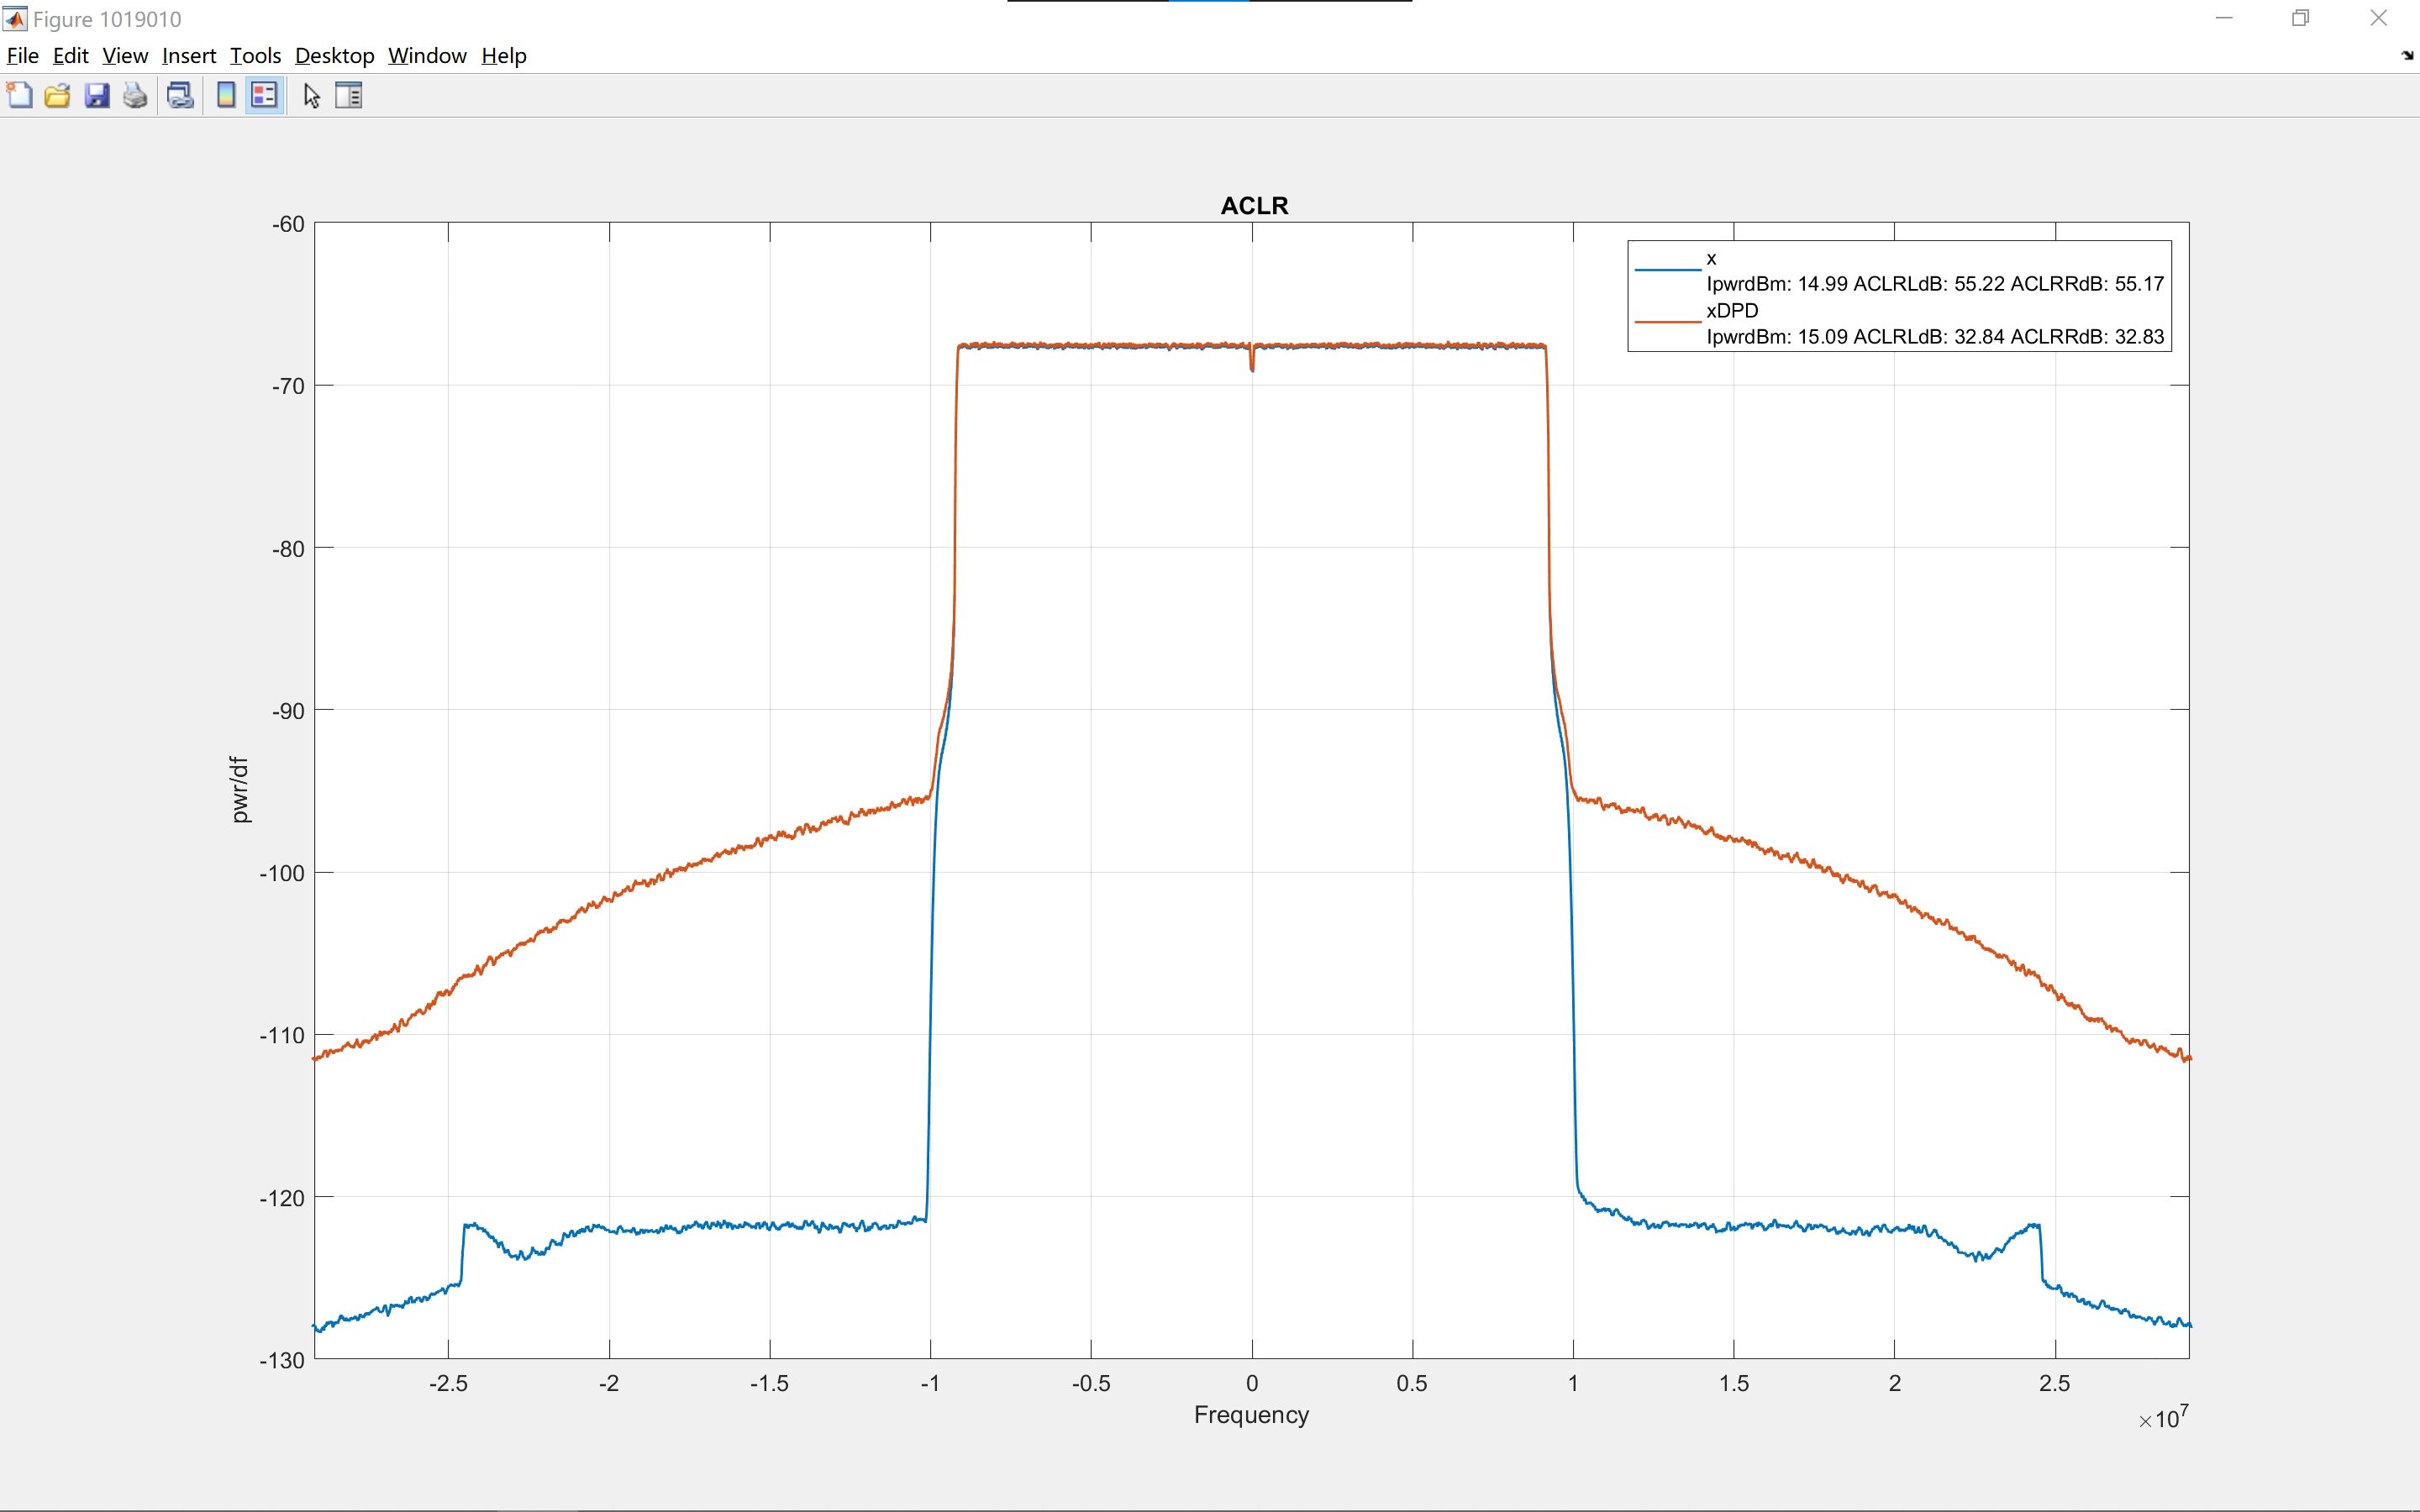Insert a colorbar using the toolbar icon
2420x1512 pixels.
[226, 96]
